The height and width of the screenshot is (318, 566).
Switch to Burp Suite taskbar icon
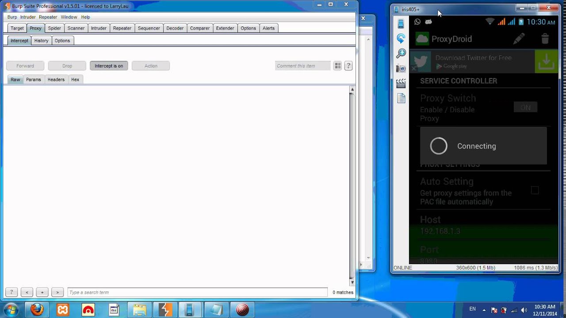tap(165, 310)
